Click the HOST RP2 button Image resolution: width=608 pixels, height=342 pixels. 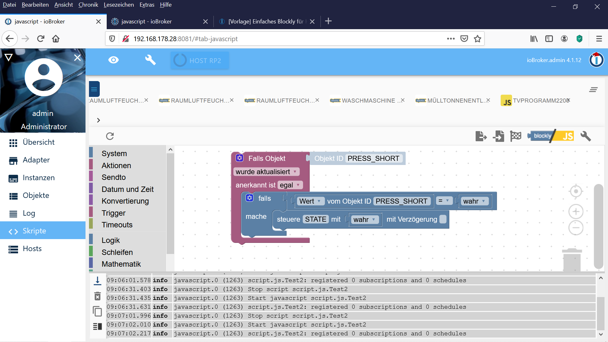coord(199,60)
